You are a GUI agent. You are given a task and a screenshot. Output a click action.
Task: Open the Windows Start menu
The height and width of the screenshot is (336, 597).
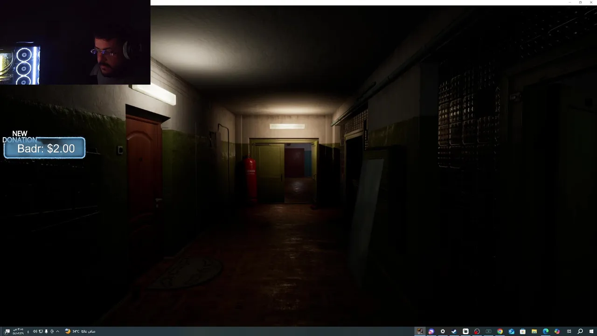pyautogui.click(x=591, y=331)
